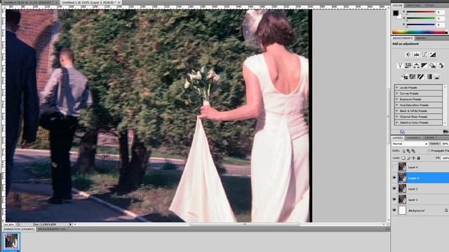Add an Invert adjustment layer
This screenshot has width=449, height=252.
coord(404,76)
